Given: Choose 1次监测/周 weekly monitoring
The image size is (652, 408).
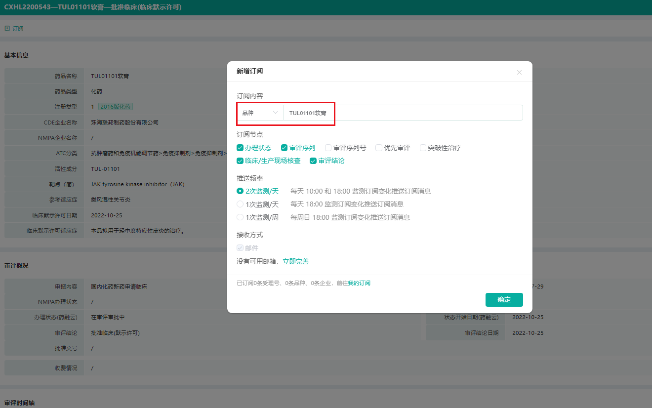Looking at the screenshot, I should coord(240,217).
